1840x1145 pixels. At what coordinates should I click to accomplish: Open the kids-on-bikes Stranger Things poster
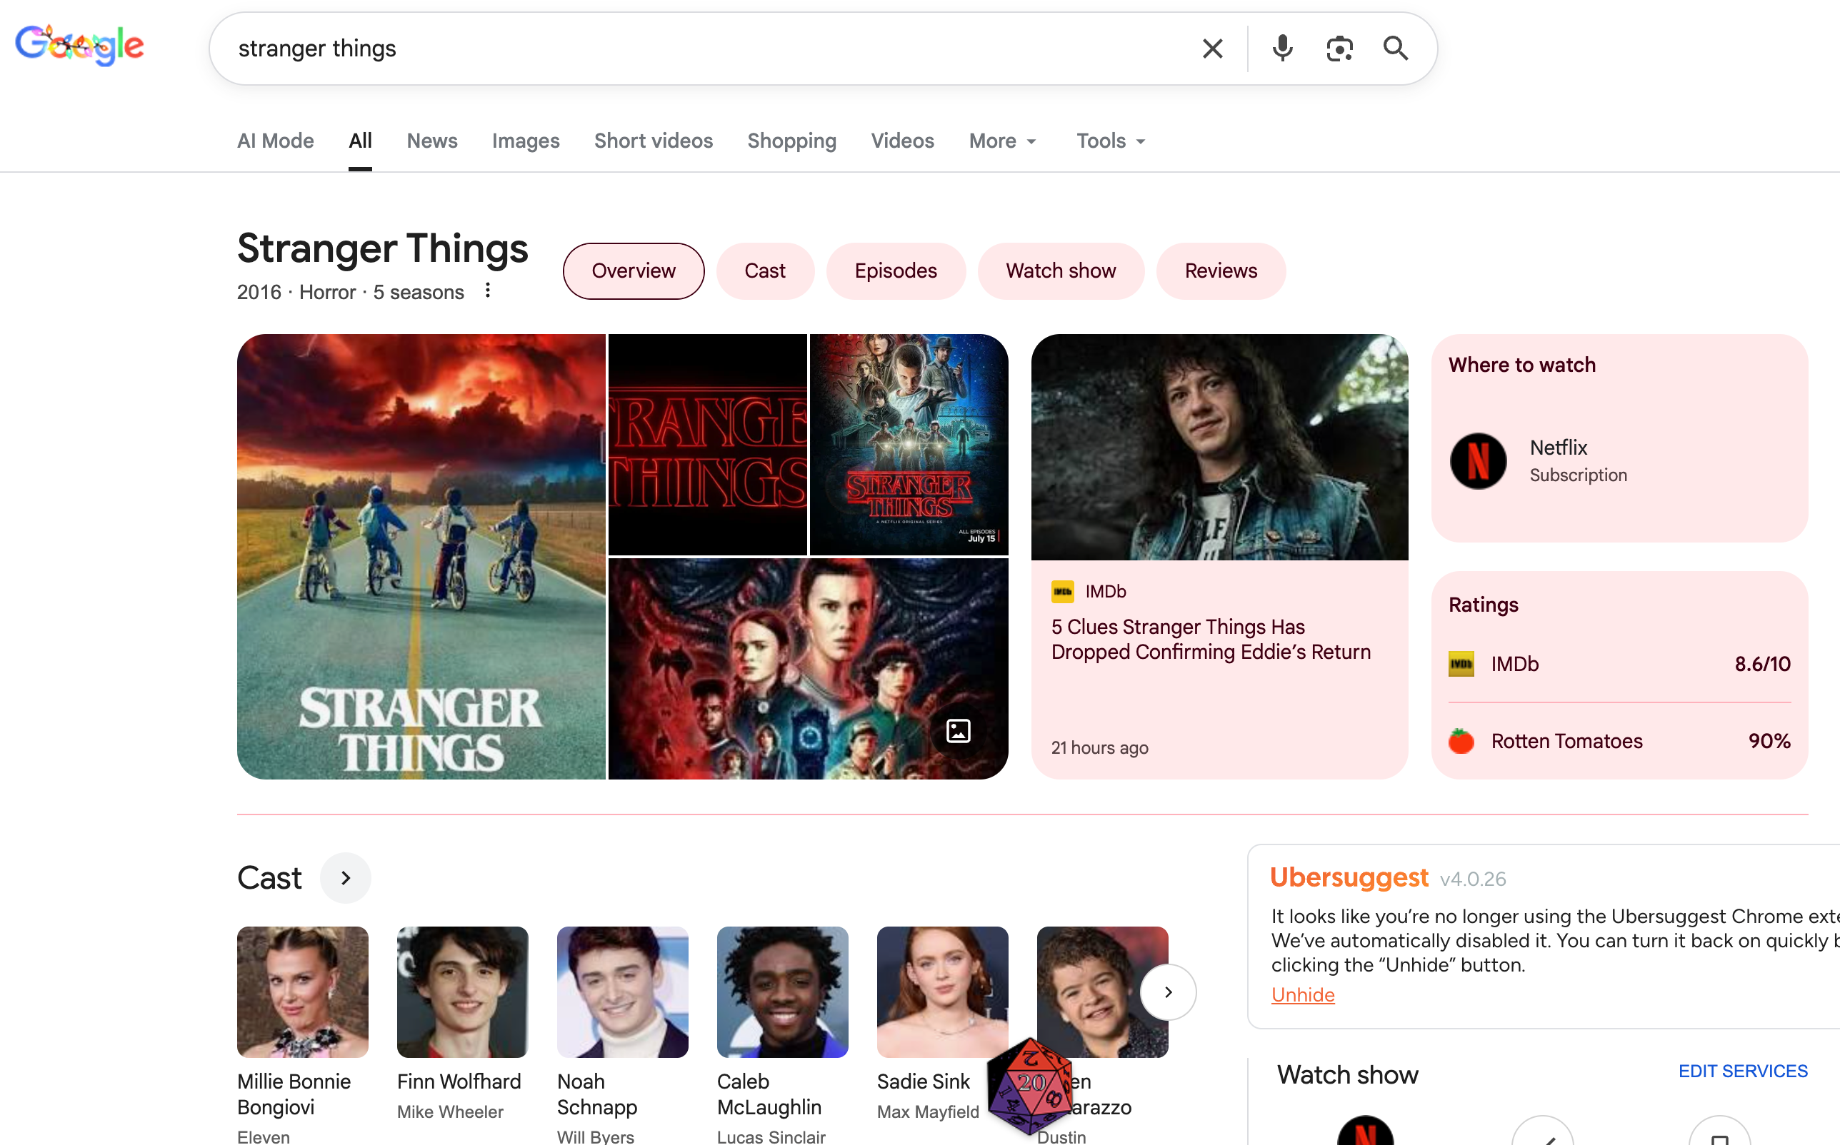click(421, 557)
